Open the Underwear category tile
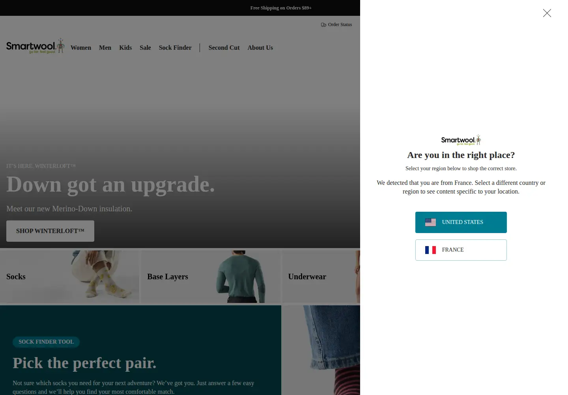The height and width of the screenshot is (395, 568). point(321,276)
